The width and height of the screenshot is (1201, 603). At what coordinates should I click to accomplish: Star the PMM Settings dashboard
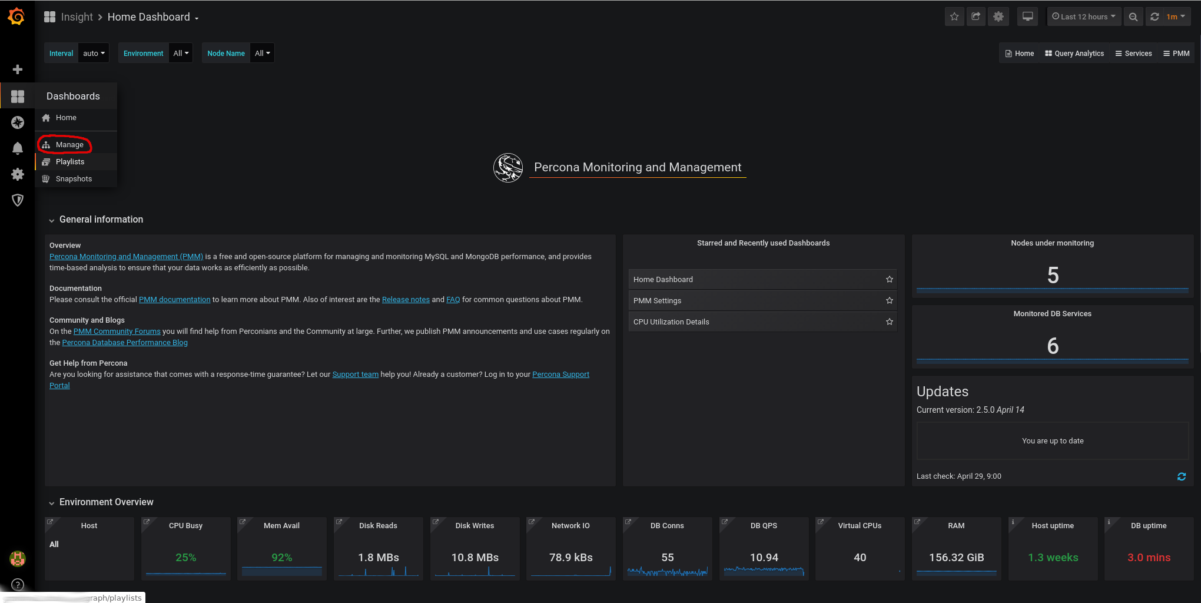tap(890, 301)
